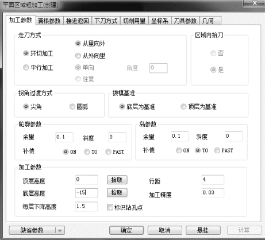
Task: Click 轮廓参数 斜度 input field
Action: click(x=117, y=137)
